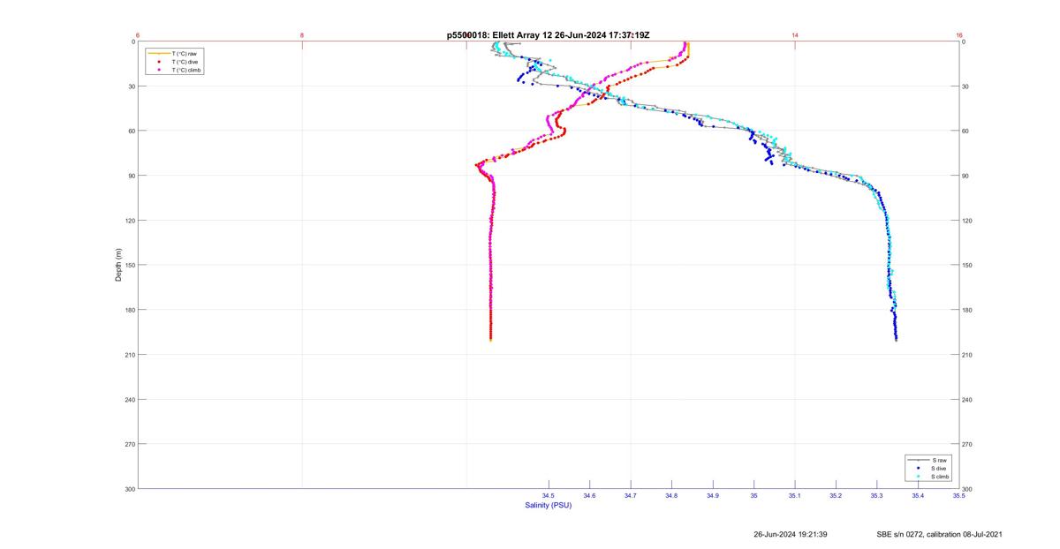Click the salinity tick label '35.5'
1060x549 pixels.
click(x=958, y=496)
